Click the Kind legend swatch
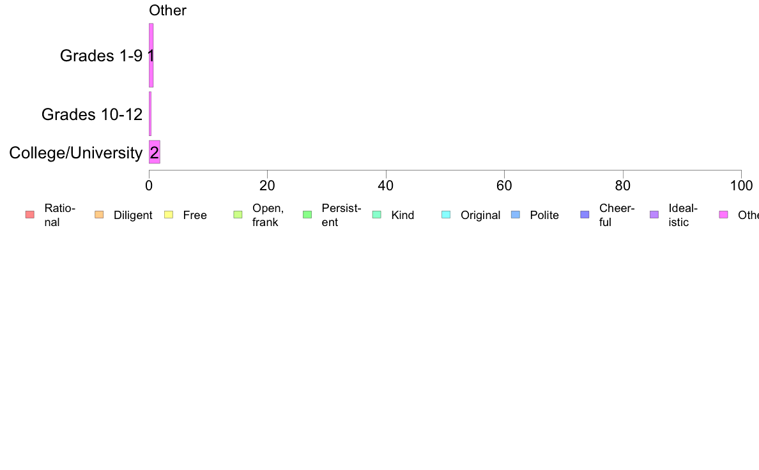 click(376, 215)
